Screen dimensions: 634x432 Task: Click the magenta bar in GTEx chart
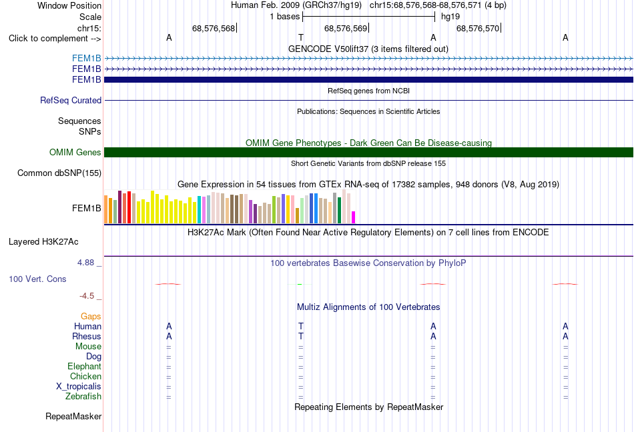click(354, 217)
